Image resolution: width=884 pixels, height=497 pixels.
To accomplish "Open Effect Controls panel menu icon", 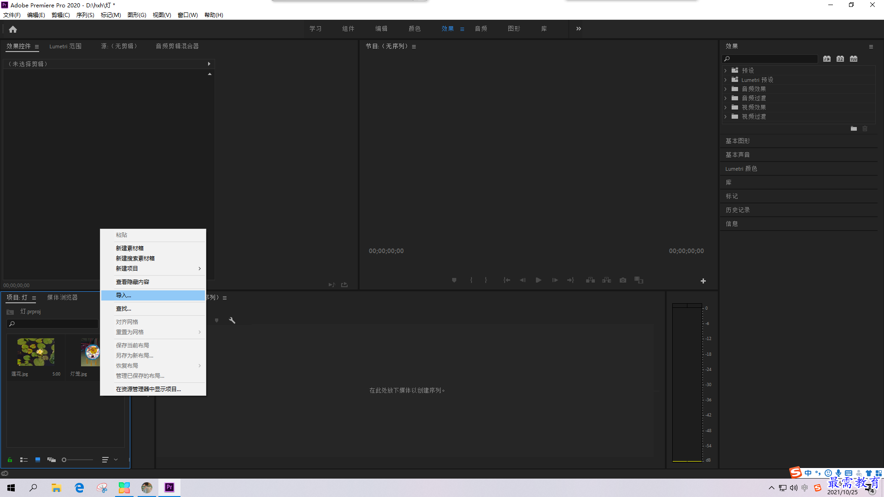I will (37, 46).
